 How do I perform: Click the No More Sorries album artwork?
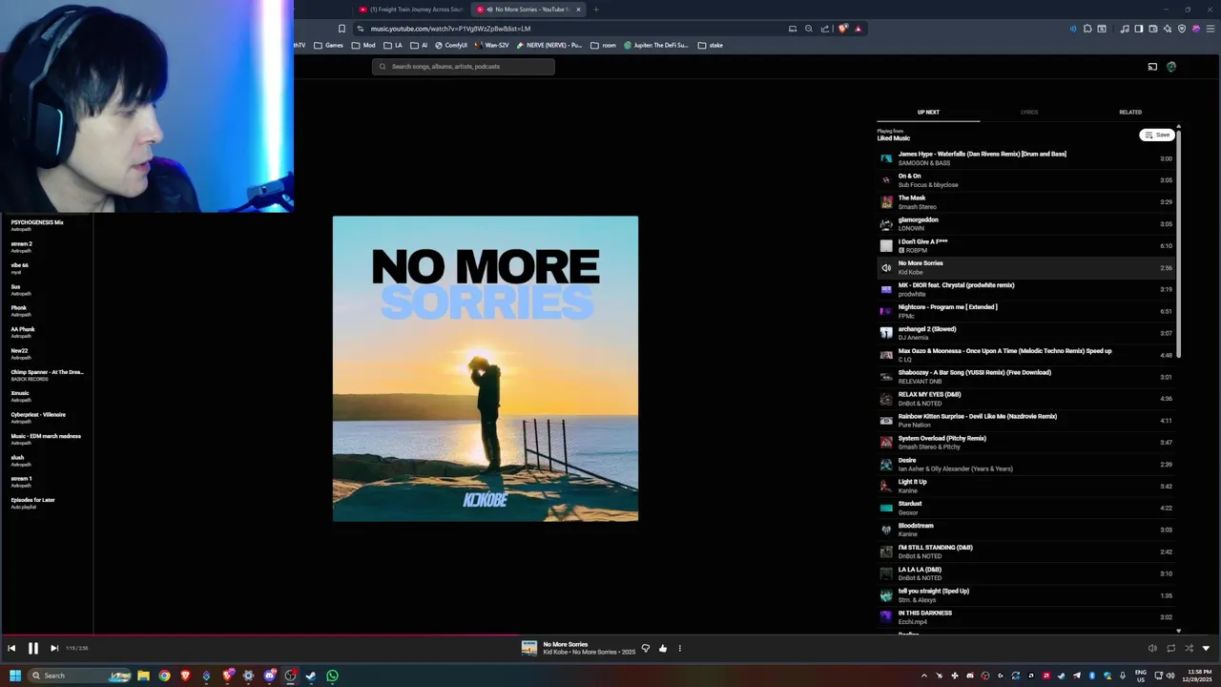coord(486,368)
